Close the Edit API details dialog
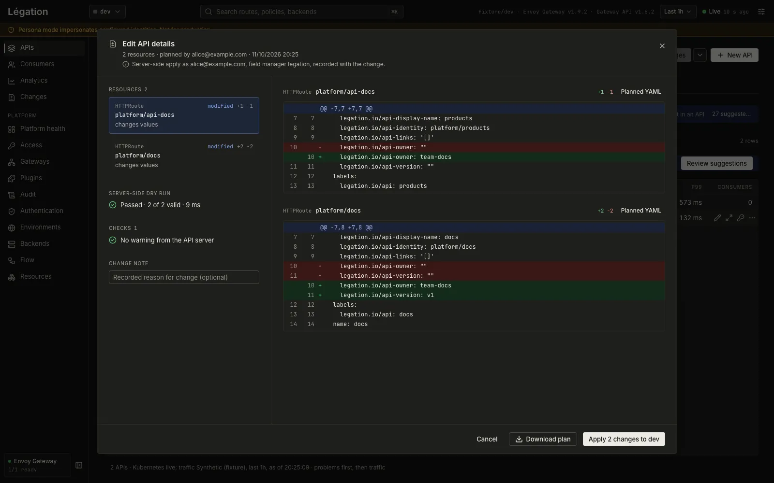This screenshot has width=774, height=483. point(662,46)
